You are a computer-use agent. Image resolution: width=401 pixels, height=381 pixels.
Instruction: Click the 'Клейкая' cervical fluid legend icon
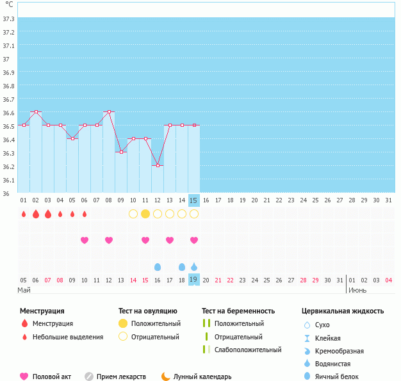(x=307, y=338)
